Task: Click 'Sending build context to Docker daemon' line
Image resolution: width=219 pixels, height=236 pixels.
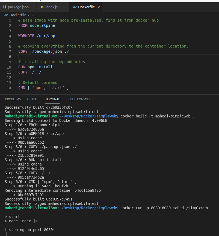Action: (56, 120)
